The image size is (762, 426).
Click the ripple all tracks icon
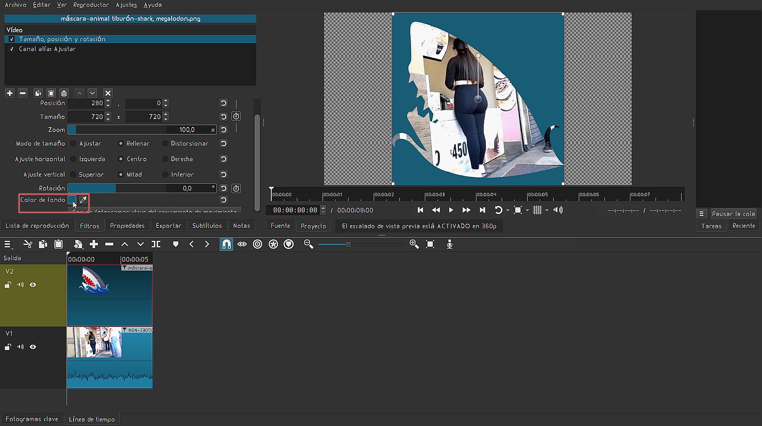point(273,244)
